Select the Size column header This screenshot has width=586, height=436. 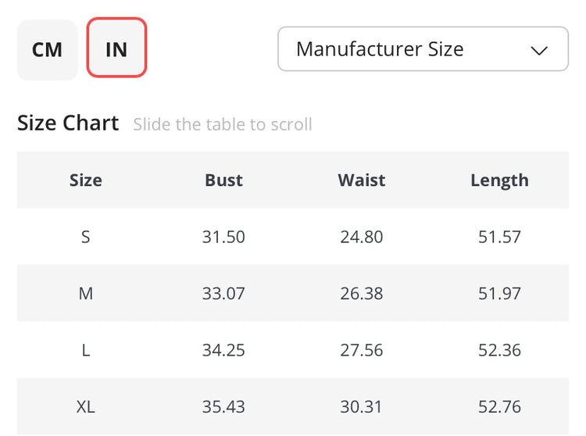86,180
